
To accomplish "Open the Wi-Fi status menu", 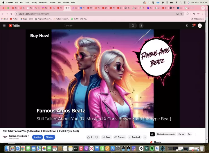I will click(x=176, y=2).
